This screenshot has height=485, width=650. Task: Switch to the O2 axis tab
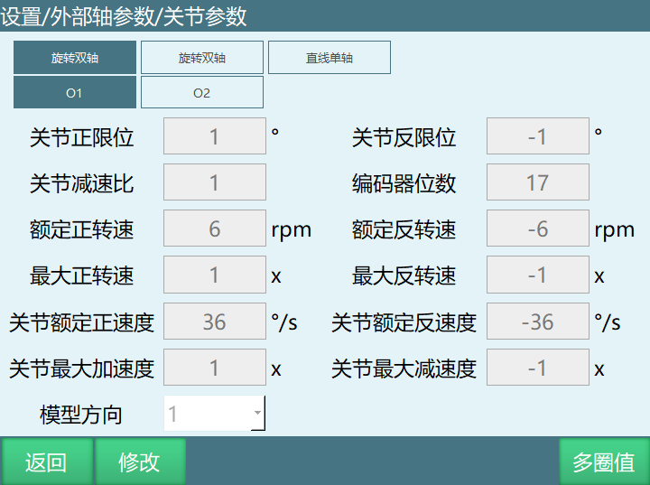tap(202, 93)
